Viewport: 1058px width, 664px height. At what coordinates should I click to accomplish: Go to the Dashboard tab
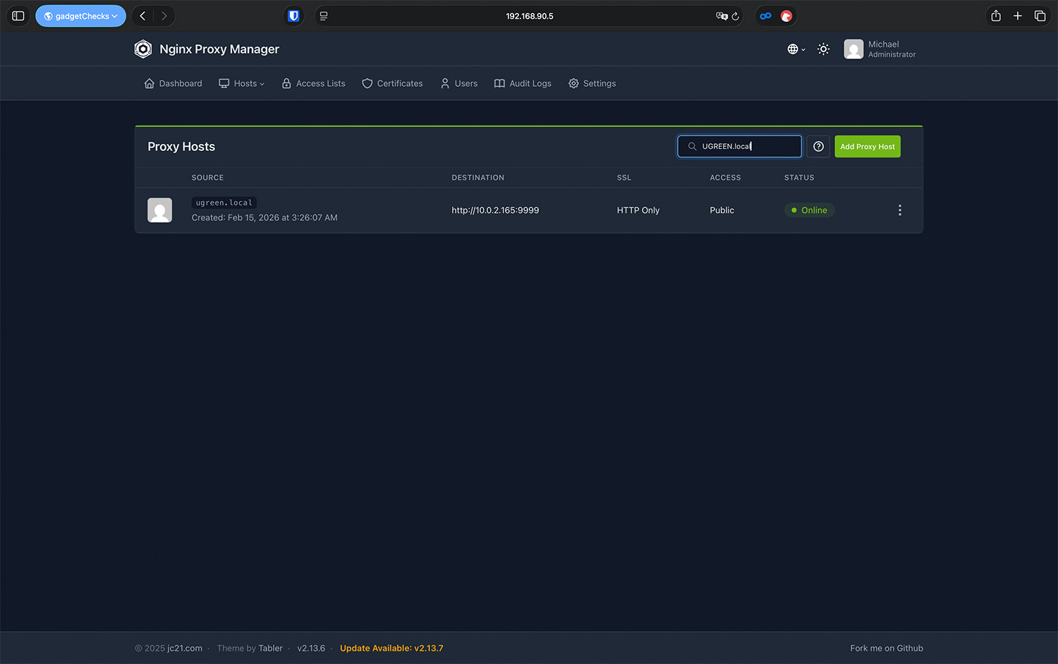tap(173, 83)
